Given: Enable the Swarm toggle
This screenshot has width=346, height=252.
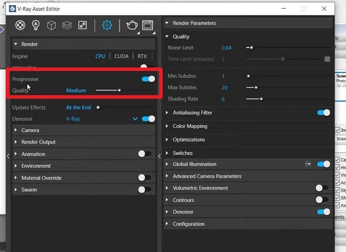Looking at the screenshot, I should point(145,190).
